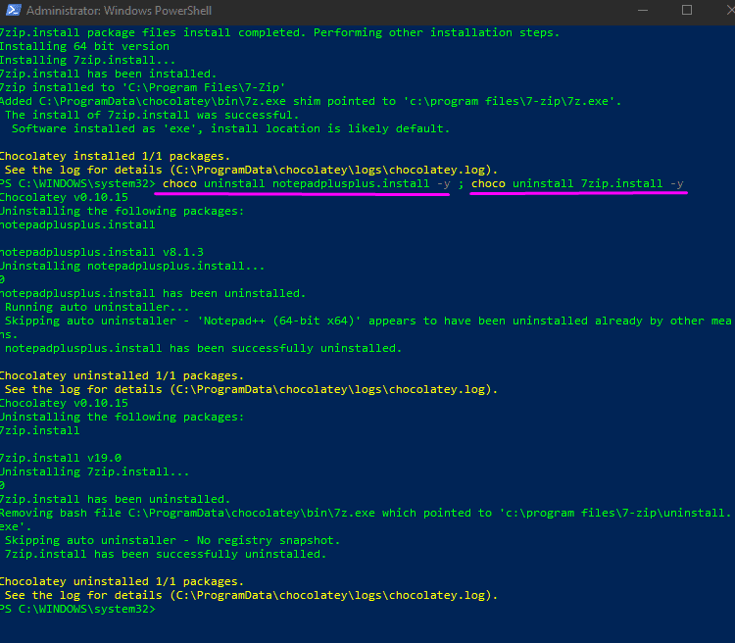
Task: Click 'Uninstalling notepadplusplus.install...' line
Action: pyautogui.click(x=132, y=266)
